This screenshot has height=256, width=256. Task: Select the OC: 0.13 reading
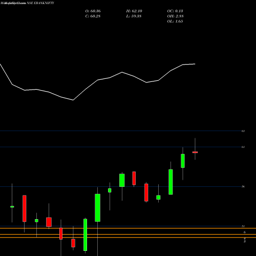coord(175,11)
